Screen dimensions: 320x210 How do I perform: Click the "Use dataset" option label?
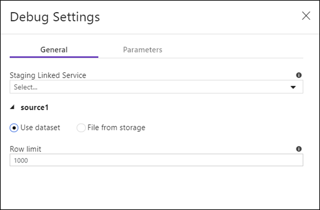point(40,127)
